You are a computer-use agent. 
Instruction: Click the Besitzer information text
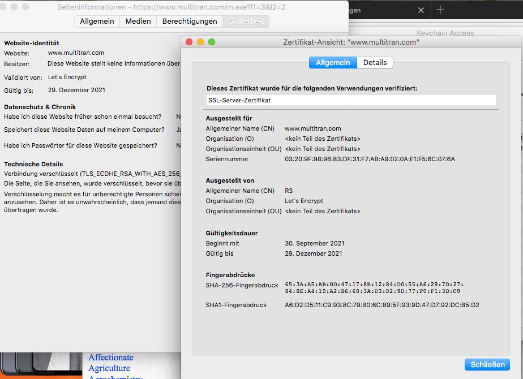tap(114, 63)
